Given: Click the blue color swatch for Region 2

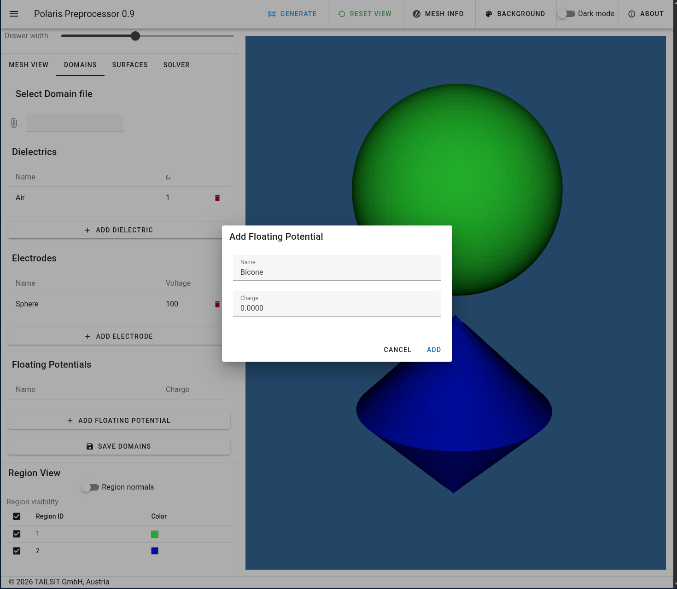Looking at the screenshot, I should click(x=155, y=551).
